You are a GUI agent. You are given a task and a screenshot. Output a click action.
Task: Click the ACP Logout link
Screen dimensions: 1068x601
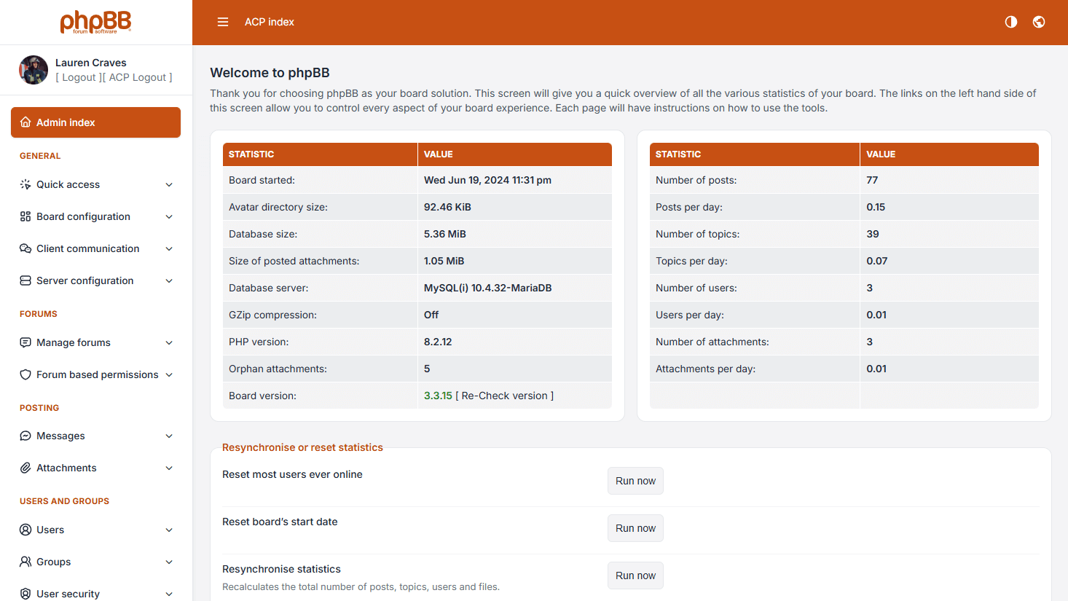tap(139, 77)
